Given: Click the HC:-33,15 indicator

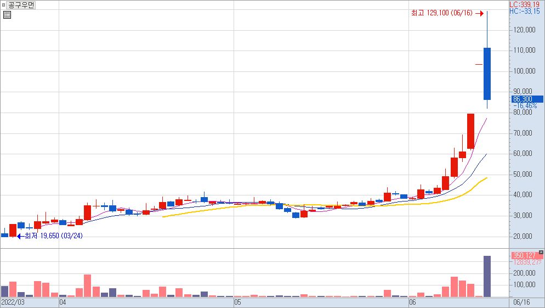Looking at the screenshot, I should pos(525,11).
